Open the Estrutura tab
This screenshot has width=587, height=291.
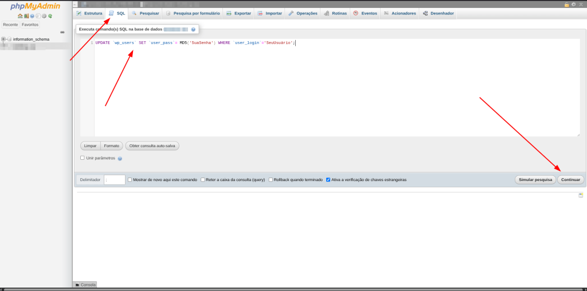[89, 13]
